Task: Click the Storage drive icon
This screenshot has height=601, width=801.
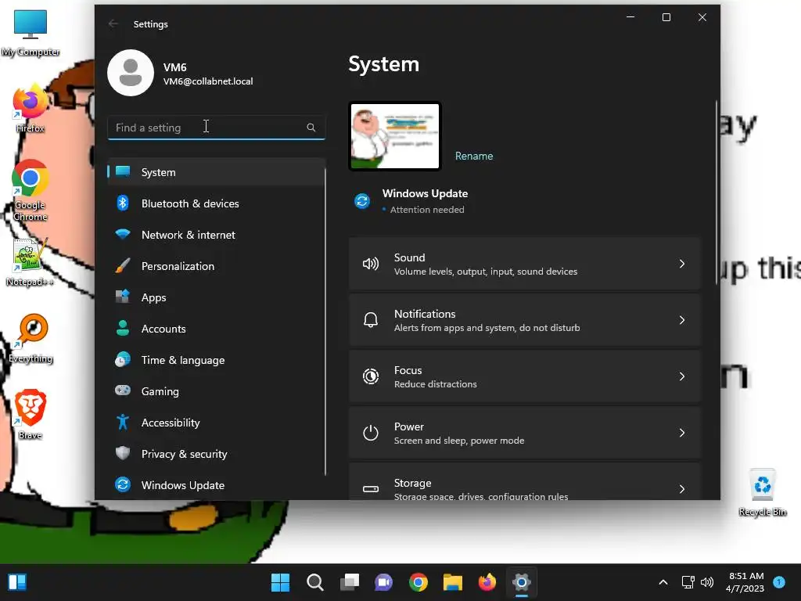Action: (x=371, y=489)
